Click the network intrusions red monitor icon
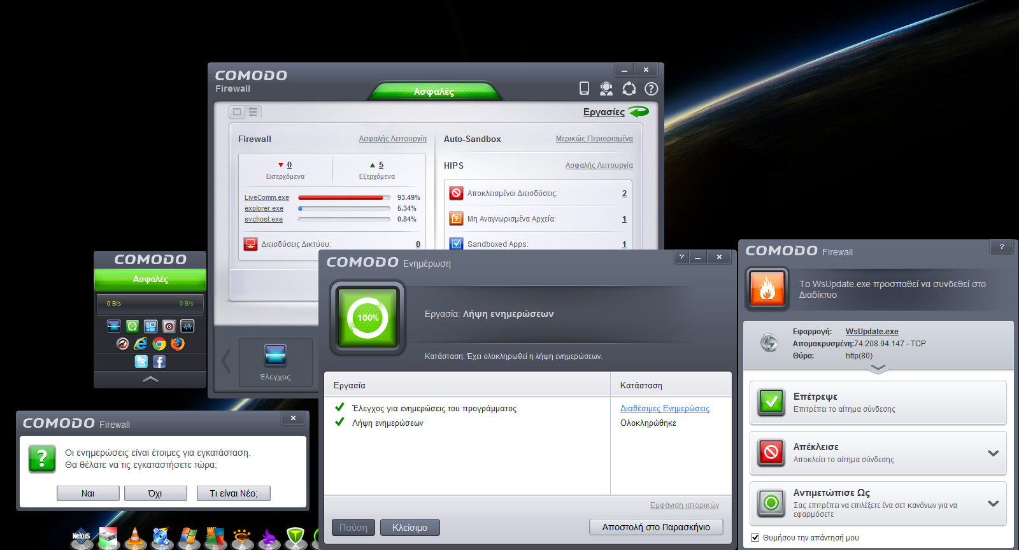 pos(250,244)
